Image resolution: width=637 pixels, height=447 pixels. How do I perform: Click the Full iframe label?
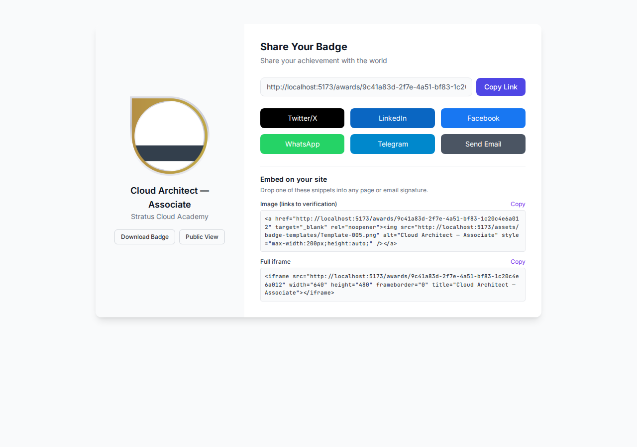point(275,262)
